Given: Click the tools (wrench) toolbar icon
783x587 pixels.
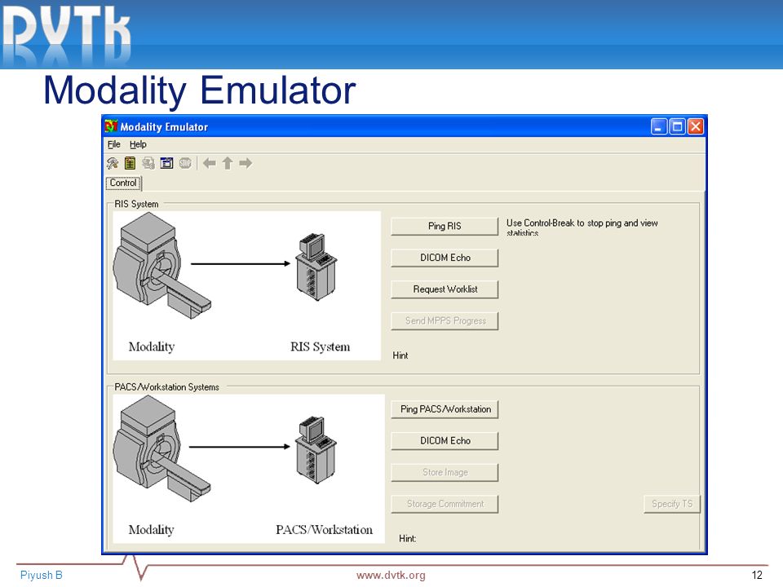Looking at the screenshot, I should (113, 163).
